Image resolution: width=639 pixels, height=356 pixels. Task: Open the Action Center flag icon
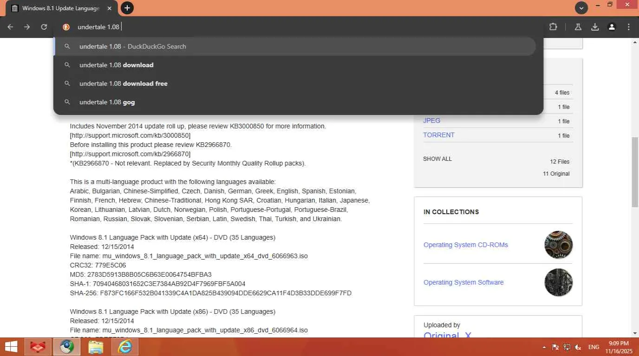(555, 347)
